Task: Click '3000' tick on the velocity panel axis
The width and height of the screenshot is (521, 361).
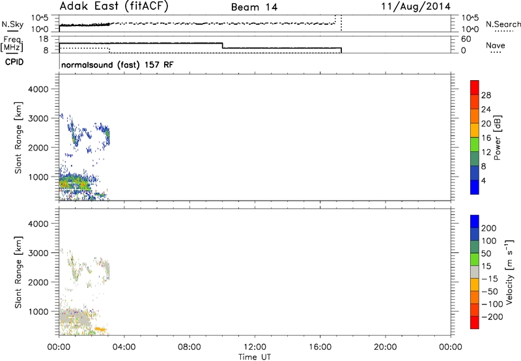Action: tap(38, 253)
